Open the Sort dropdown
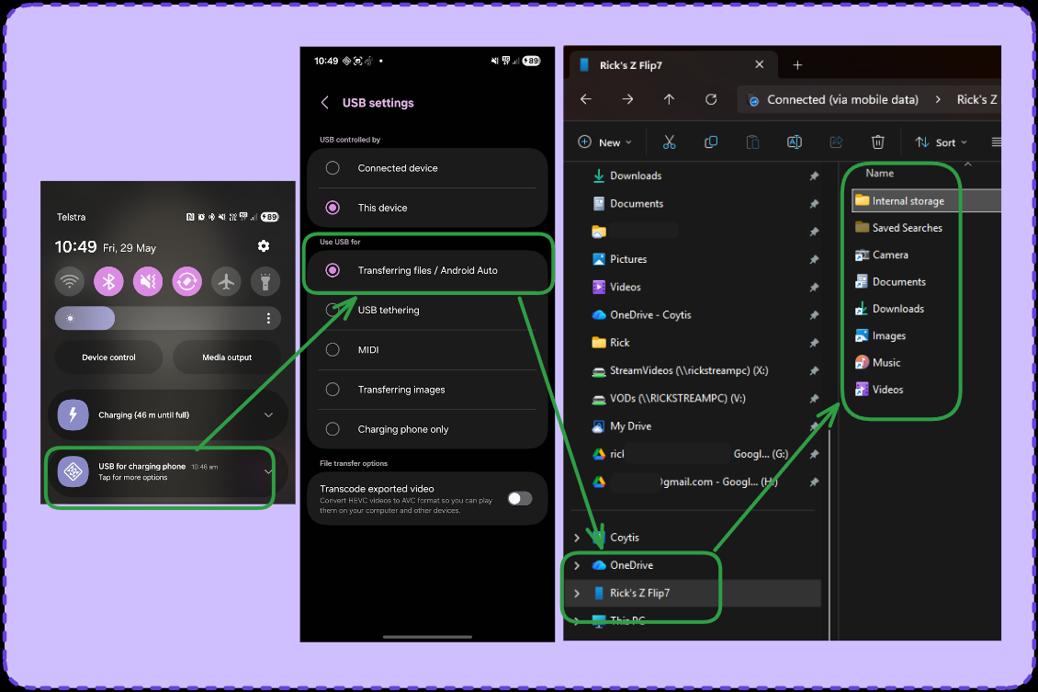 [x=941, y=142]
